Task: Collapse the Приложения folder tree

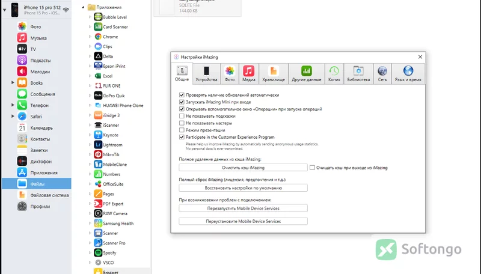Action: [x=83, y=7]
